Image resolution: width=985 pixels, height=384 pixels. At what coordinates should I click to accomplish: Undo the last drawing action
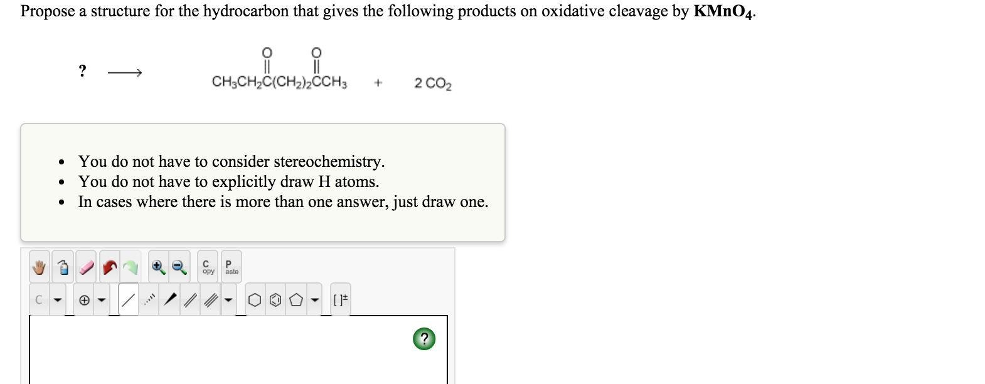(x=109, y=268)
